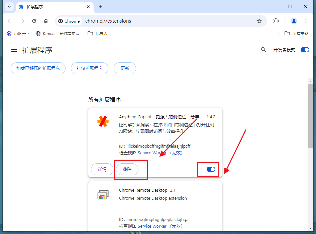Open the extensions puzzle icon menu
Image resolution: width=316 pixels, height=234 pixels.
pos(276,21)
